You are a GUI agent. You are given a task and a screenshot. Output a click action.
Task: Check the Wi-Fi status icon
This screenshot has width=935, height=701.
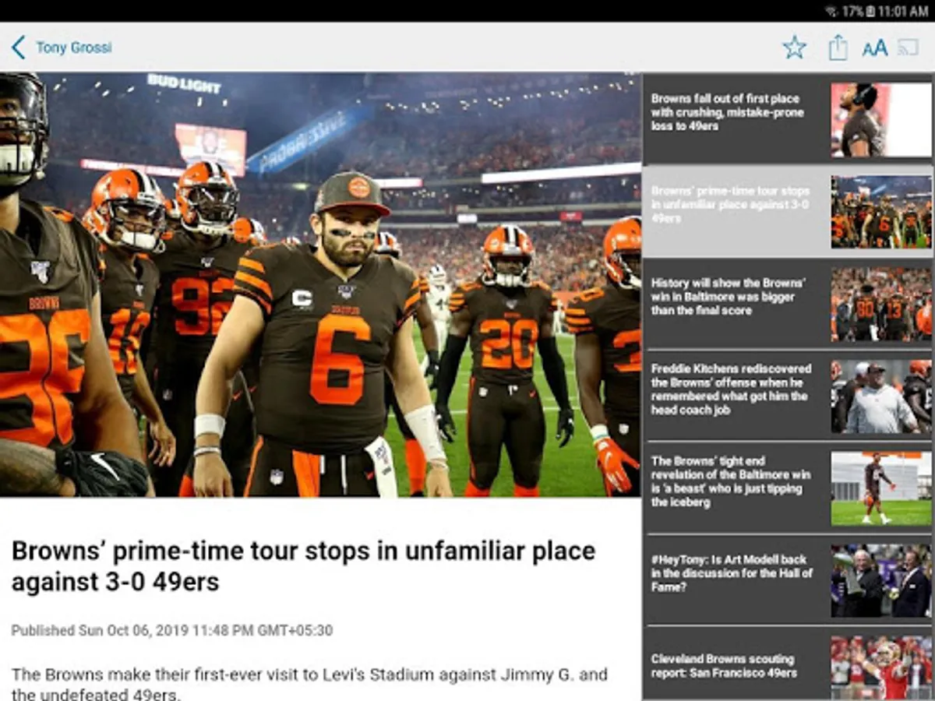pyautogui.click(x=831, y=11)
